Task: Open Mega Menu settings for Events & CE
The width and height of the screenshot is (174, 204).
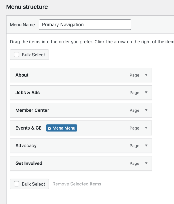Action: click(x=61, y=128)
